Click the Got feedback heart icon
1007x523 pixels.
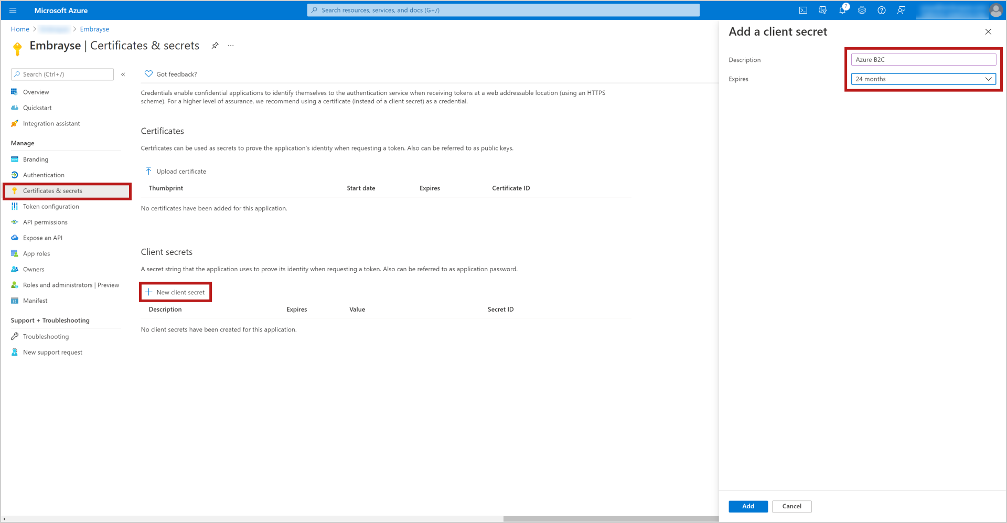coord(148,74)
